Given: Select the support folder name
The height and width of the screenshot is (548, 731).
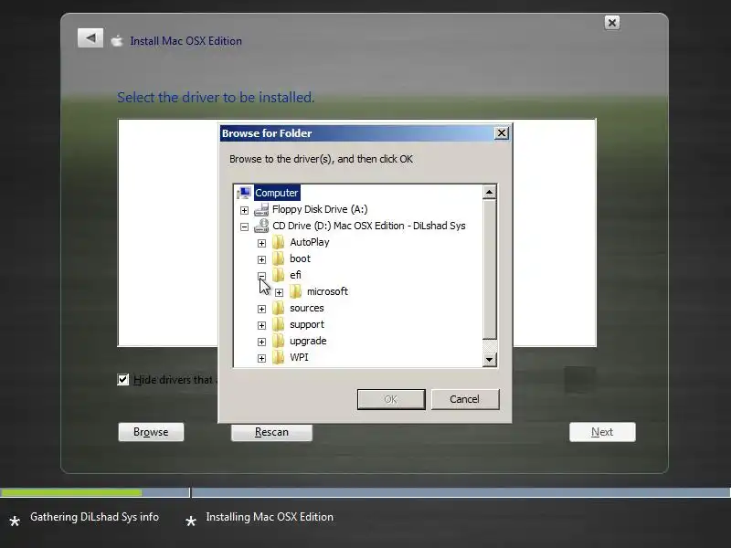Looking at the screenshot, I should [307, 324].
